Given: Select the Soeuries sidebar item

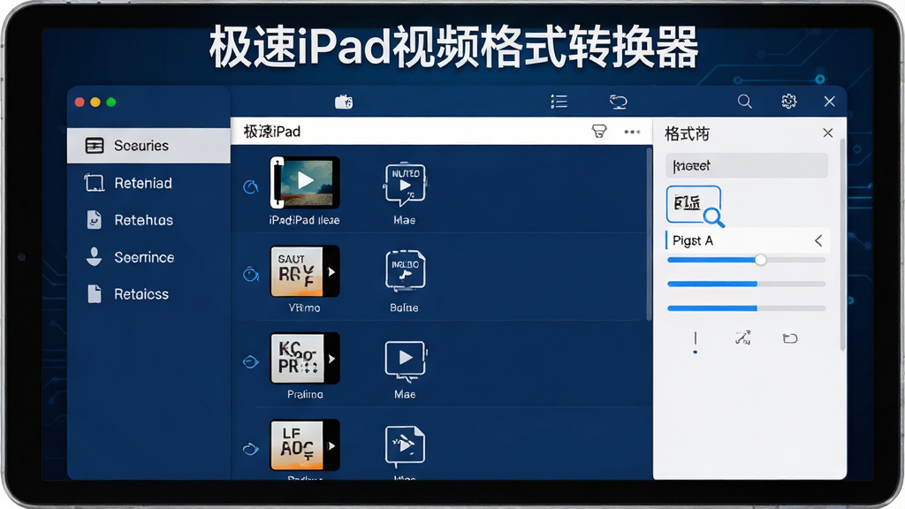Looking at the screenshot, I should click(x=148, y=146).
